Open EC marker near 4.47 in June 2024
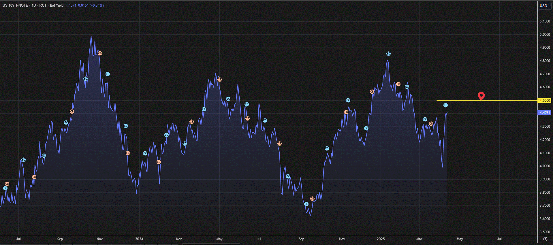This screenshot has height=245, width=553. (247, 104)
